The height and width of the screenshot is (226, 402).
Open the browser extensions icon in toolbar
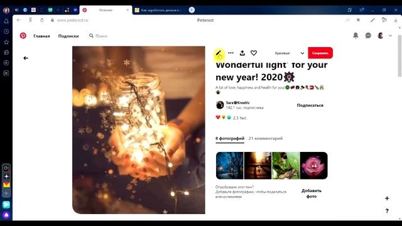tap(384, 20)
